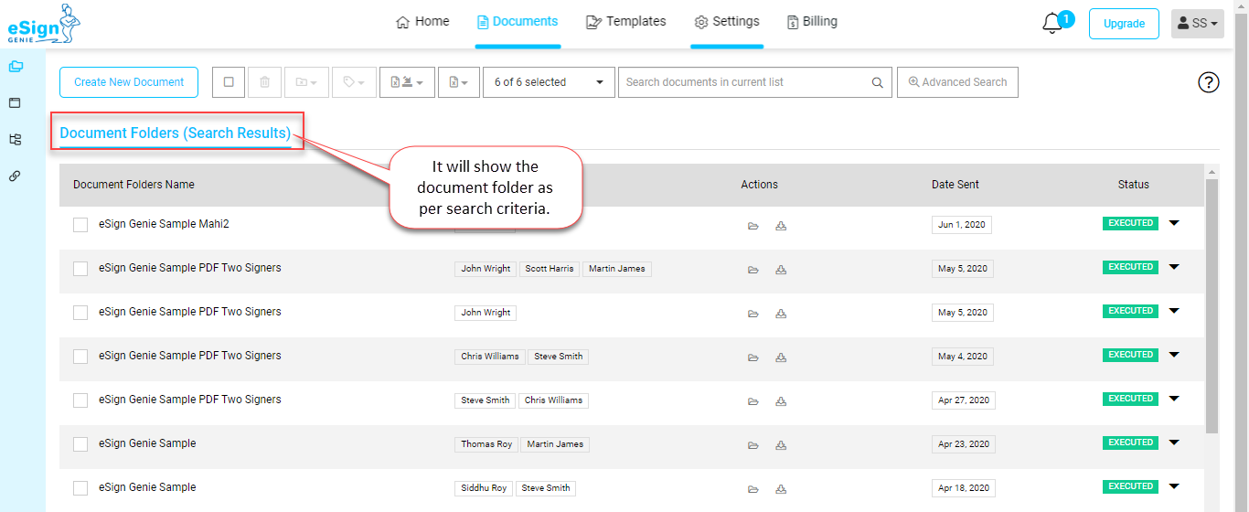Screen dimensions: 1249x512
Task: Click the 'Siddhu Roy' signer tag
Action: coord(484,488)
